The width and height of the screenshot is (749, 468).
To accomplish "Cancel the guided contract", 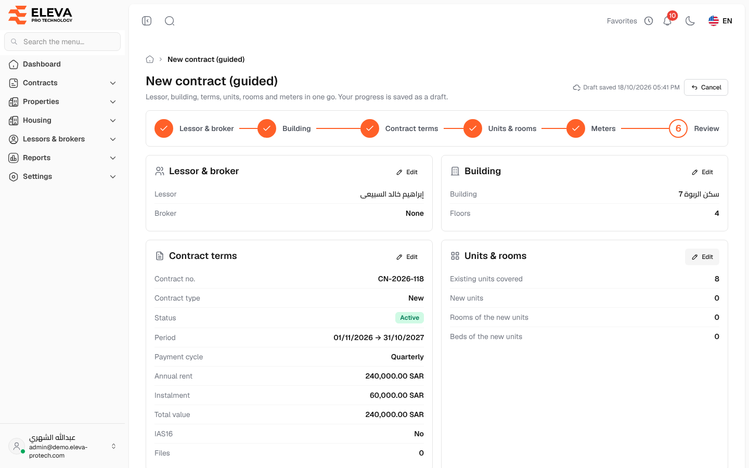I will point(706,87).
